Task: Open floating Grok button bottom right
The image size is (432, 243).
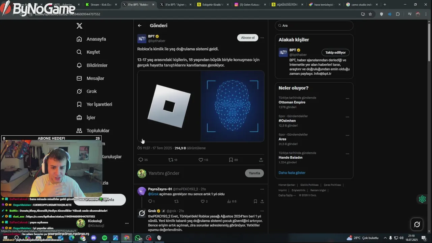Action: [x=417, y=224]
